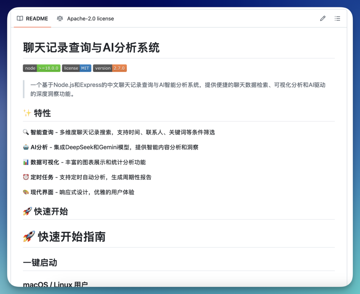Screen dimensions: 360x294
Task: Click the robot emoji before AI分析
Action: pos(26,147)
